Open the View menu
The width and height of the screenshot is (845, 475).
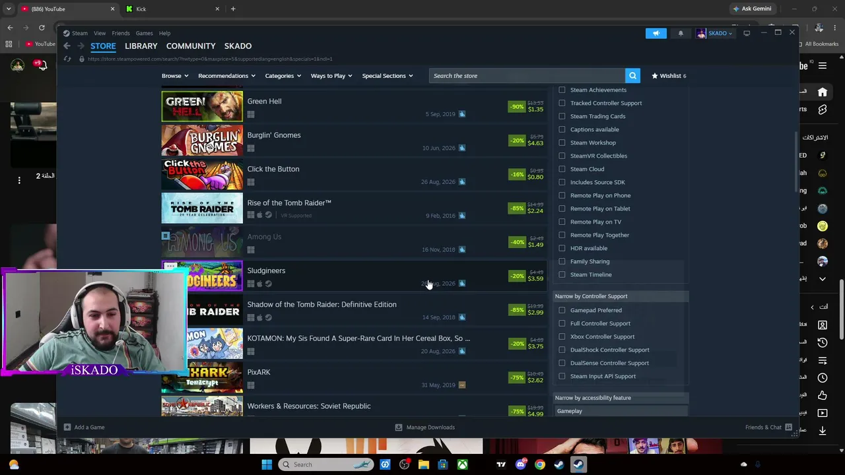pyautogui.click(x=100, y=33)
